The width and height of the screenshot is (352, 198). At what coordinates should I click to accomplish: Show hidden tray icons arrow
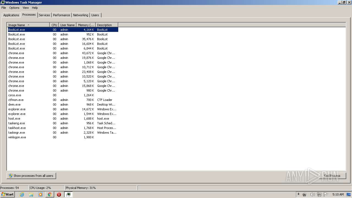298,194
